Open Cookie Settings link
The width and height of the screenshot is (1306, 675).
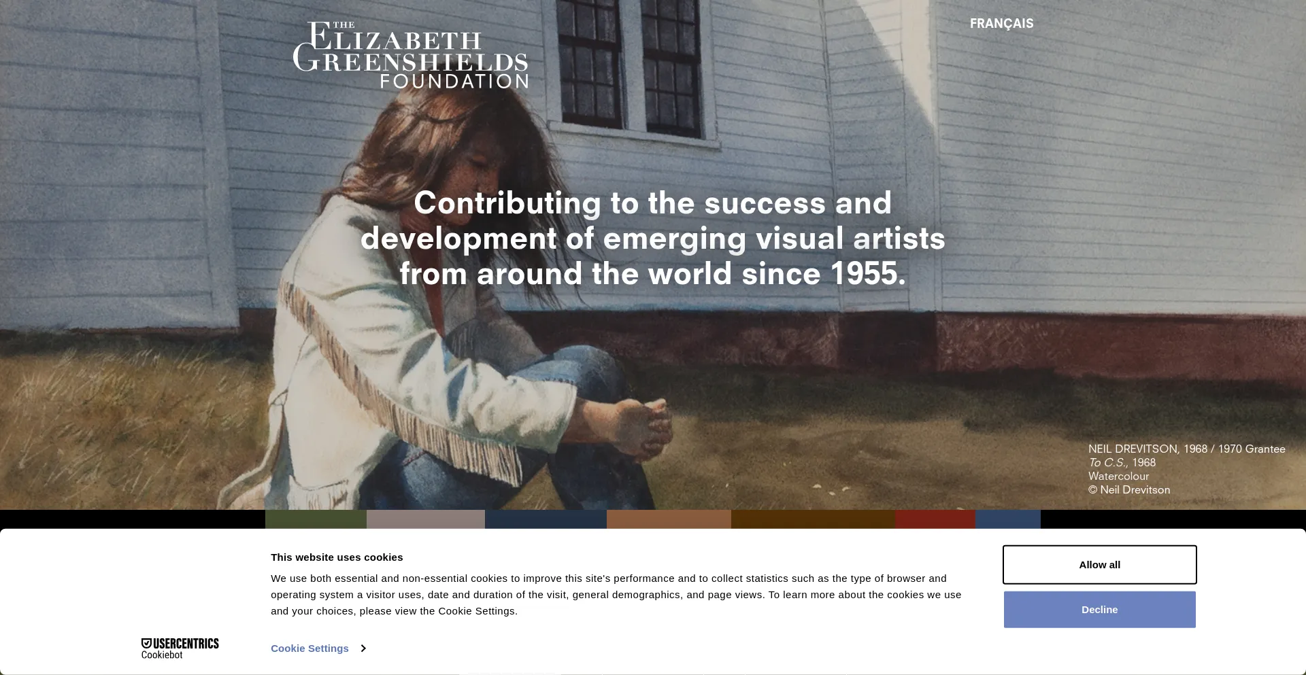[309, 648]
